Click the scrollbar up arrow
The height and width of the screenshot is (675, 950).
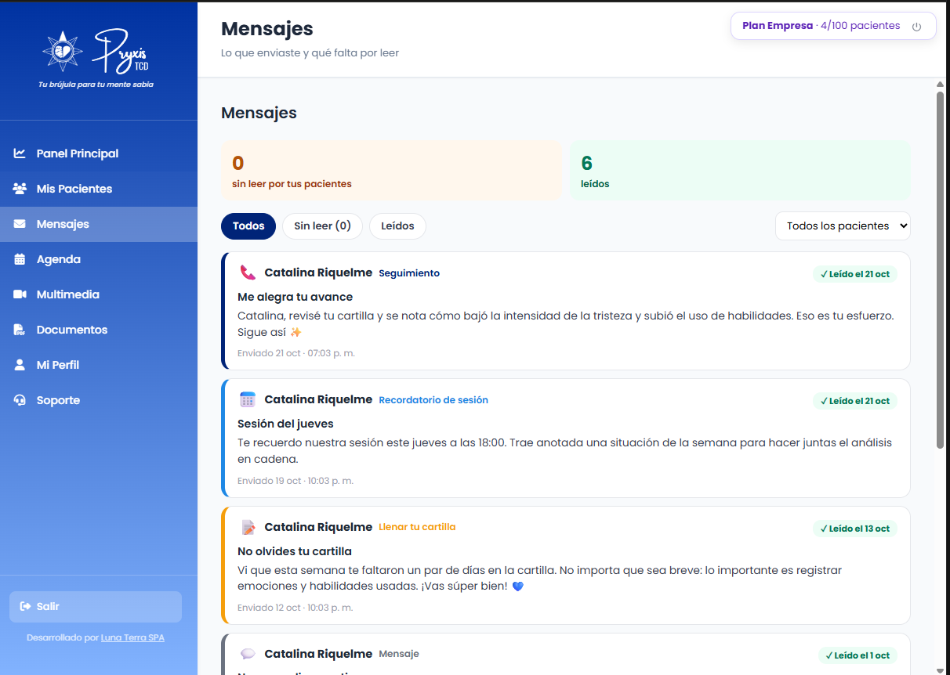[x=941, y=85]
